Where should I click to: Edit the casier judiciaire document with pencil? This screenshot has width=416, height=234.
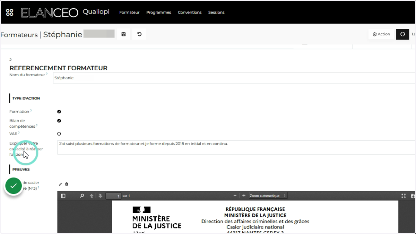[60, 184]
